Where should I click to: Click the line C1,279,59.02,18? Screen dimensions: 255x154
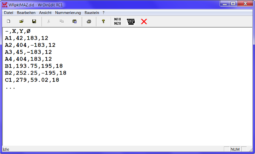click(32, 80)
